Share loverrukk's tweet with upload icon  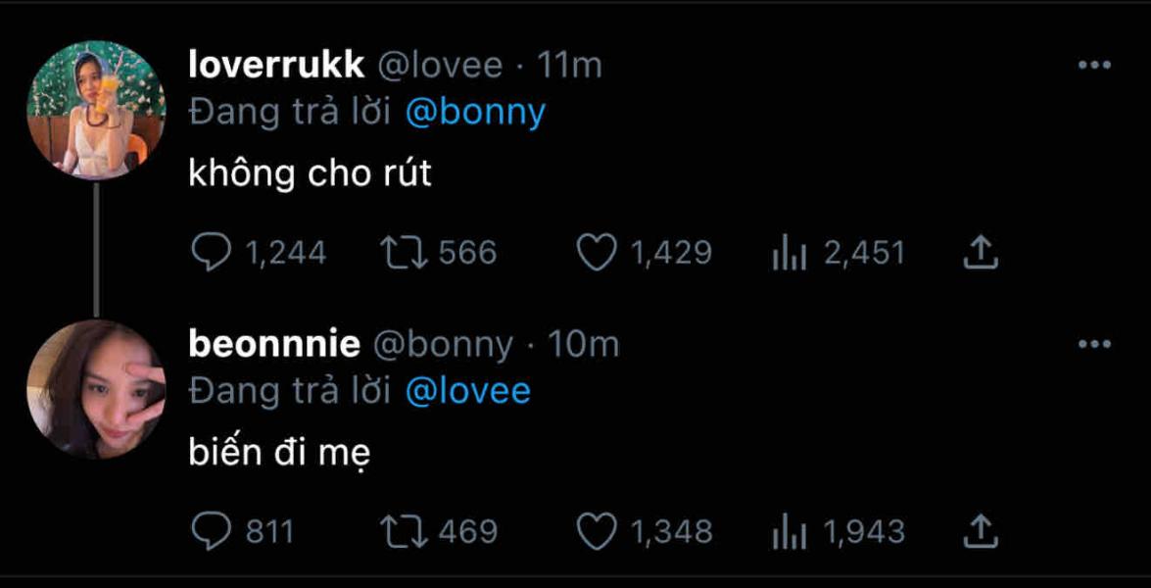pos(980,255)
